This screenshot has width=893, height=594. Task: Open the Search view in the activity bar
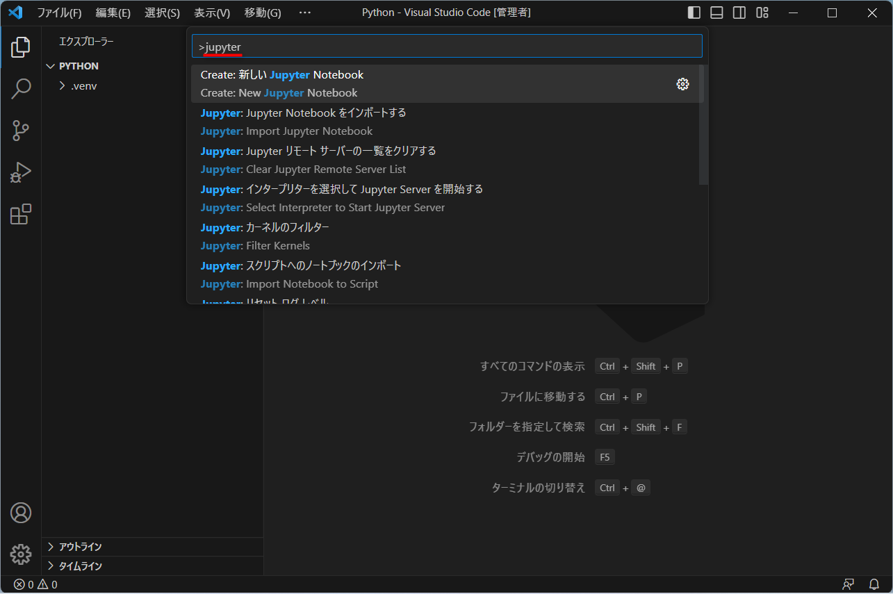[x=21, y=88]
